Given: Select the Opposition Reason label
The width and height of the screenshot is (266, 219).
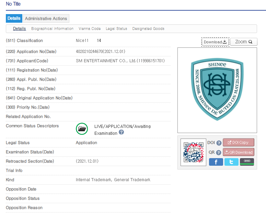Looking at the screenshot, I should 24,208.
